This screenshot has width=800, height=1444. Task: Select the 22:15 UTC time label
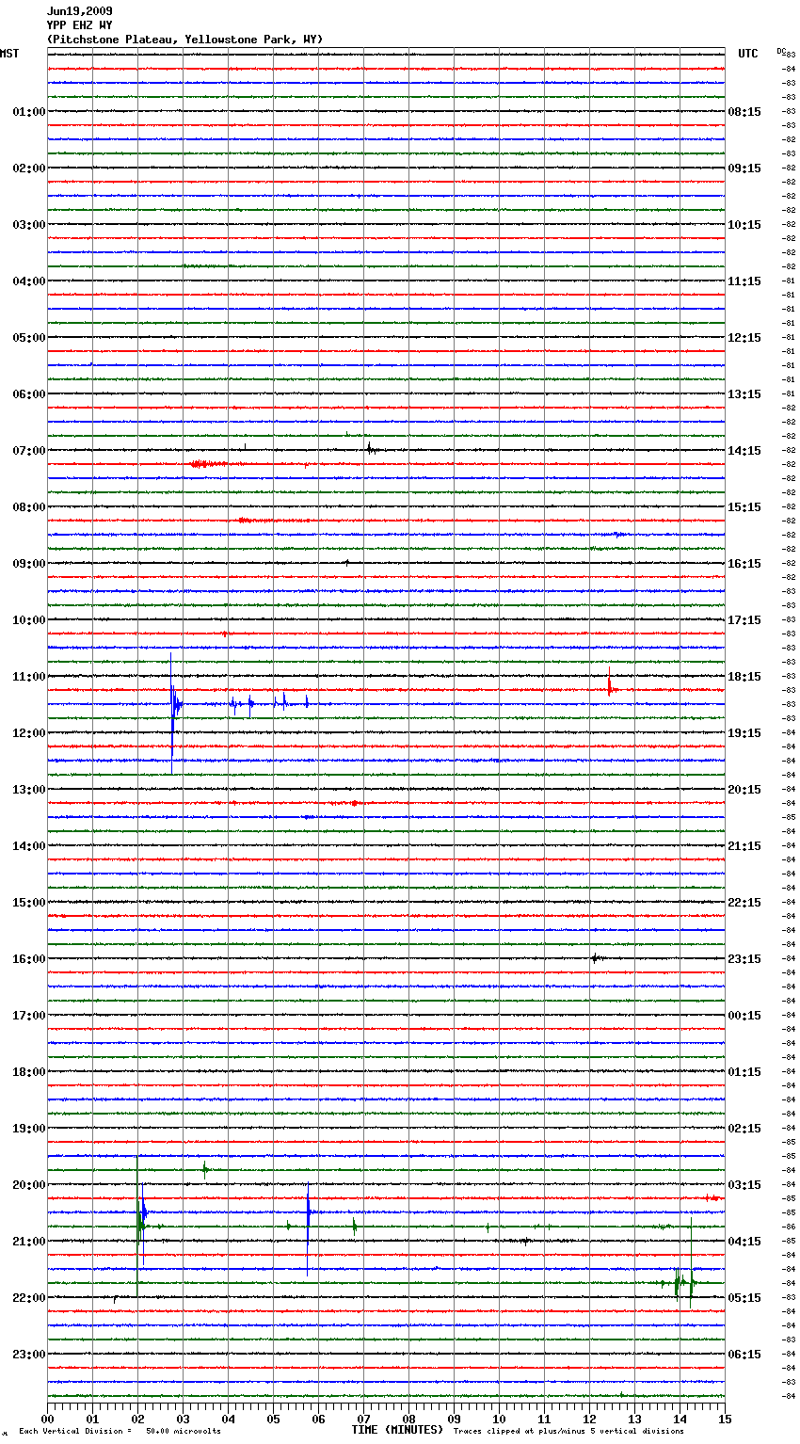pyautogui.click(x=744, y=903)
